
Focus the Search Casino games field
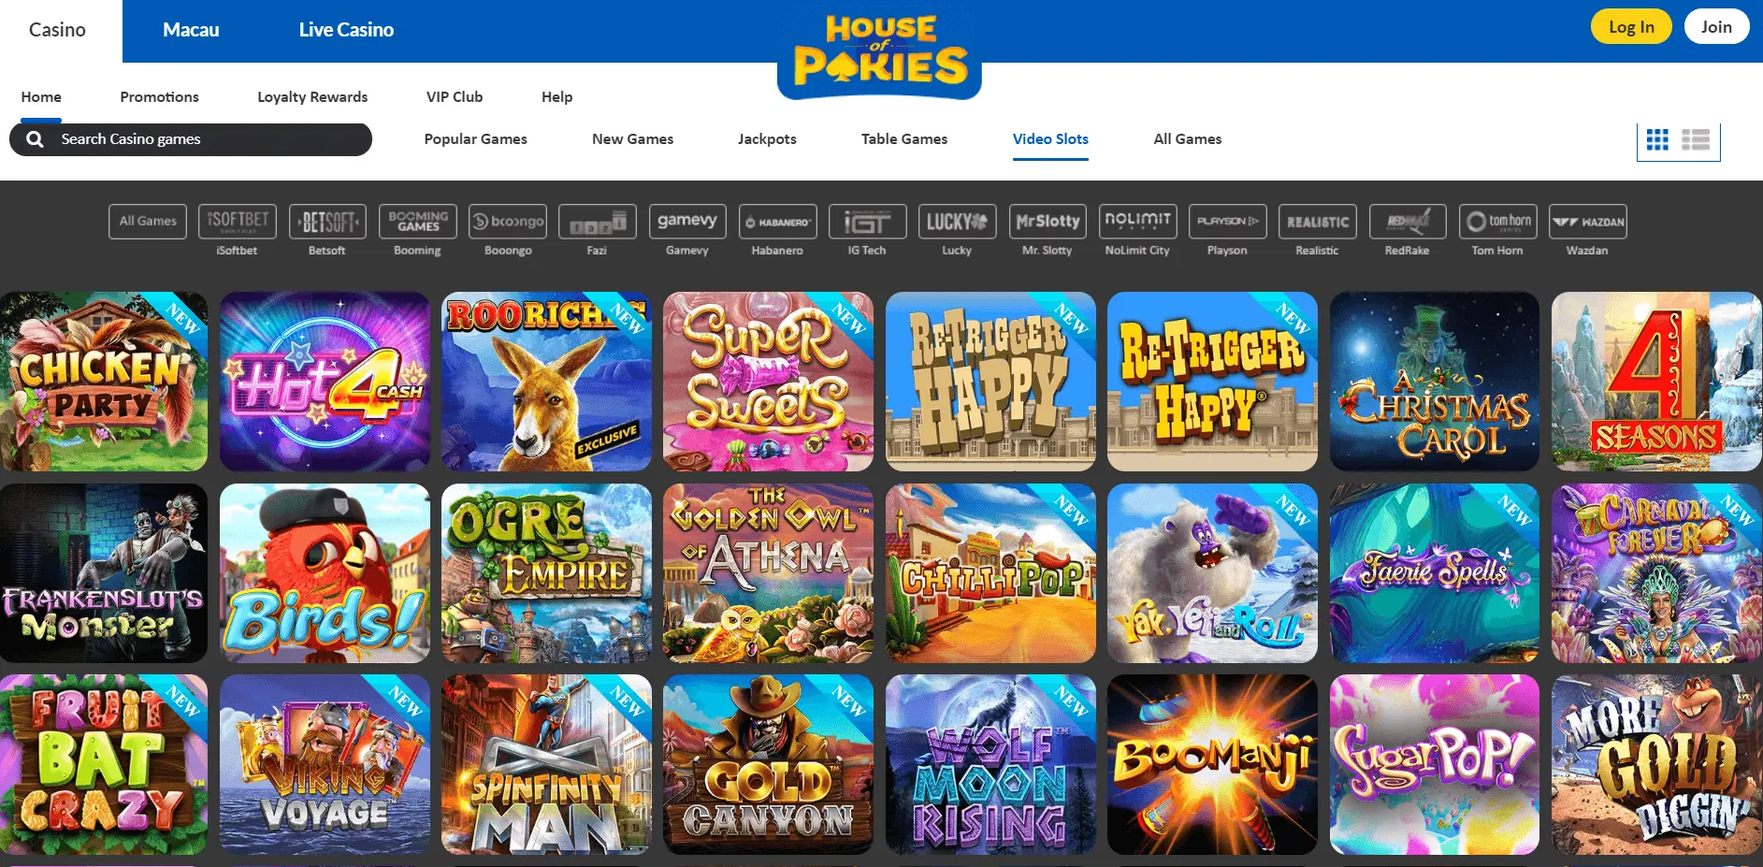tap(191, 139)
